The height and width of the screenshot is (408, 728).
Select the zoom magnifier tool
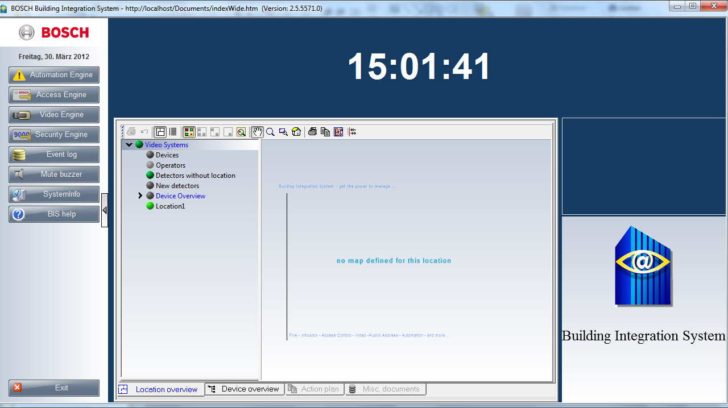[x=270, y=132]
